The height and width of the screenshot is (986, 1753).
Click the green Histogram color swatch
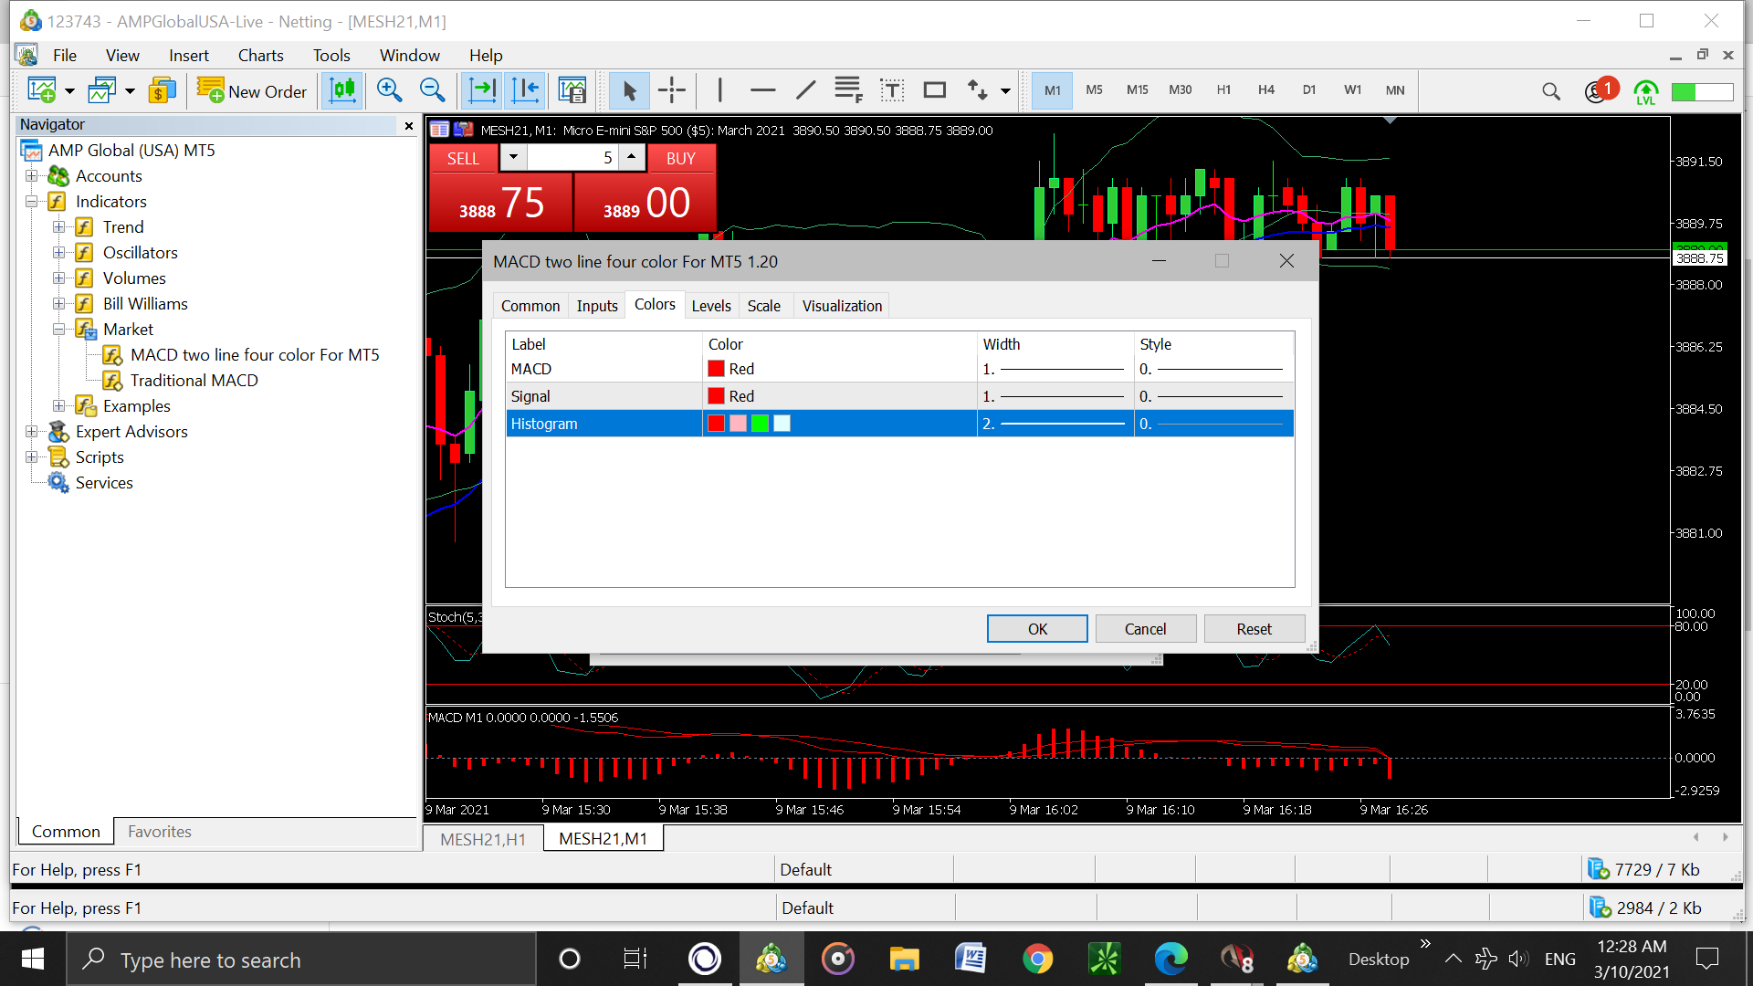click(760, 424)
